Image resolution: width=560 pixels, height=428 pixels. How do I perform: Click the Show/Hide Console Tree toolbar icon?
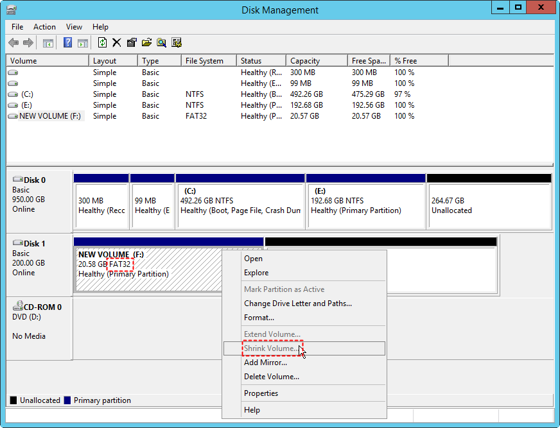(48, 43)
